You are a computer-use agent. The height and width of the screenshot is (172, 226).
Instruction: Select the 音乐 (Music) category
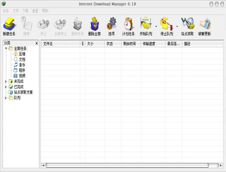pyautogui.click(x=20, y=65)
